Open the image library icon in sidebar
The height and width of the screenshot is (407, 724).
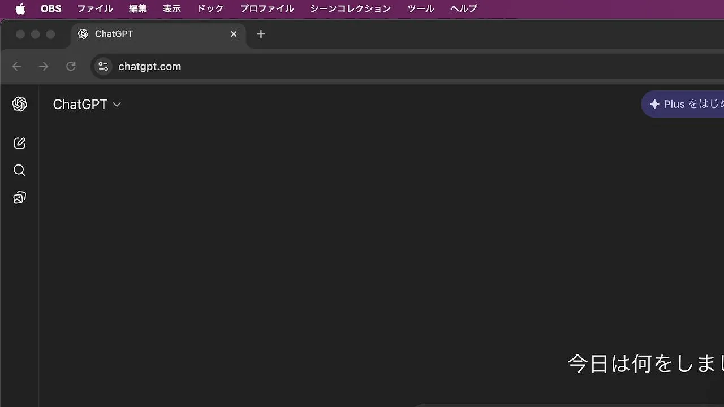[20, 197]
